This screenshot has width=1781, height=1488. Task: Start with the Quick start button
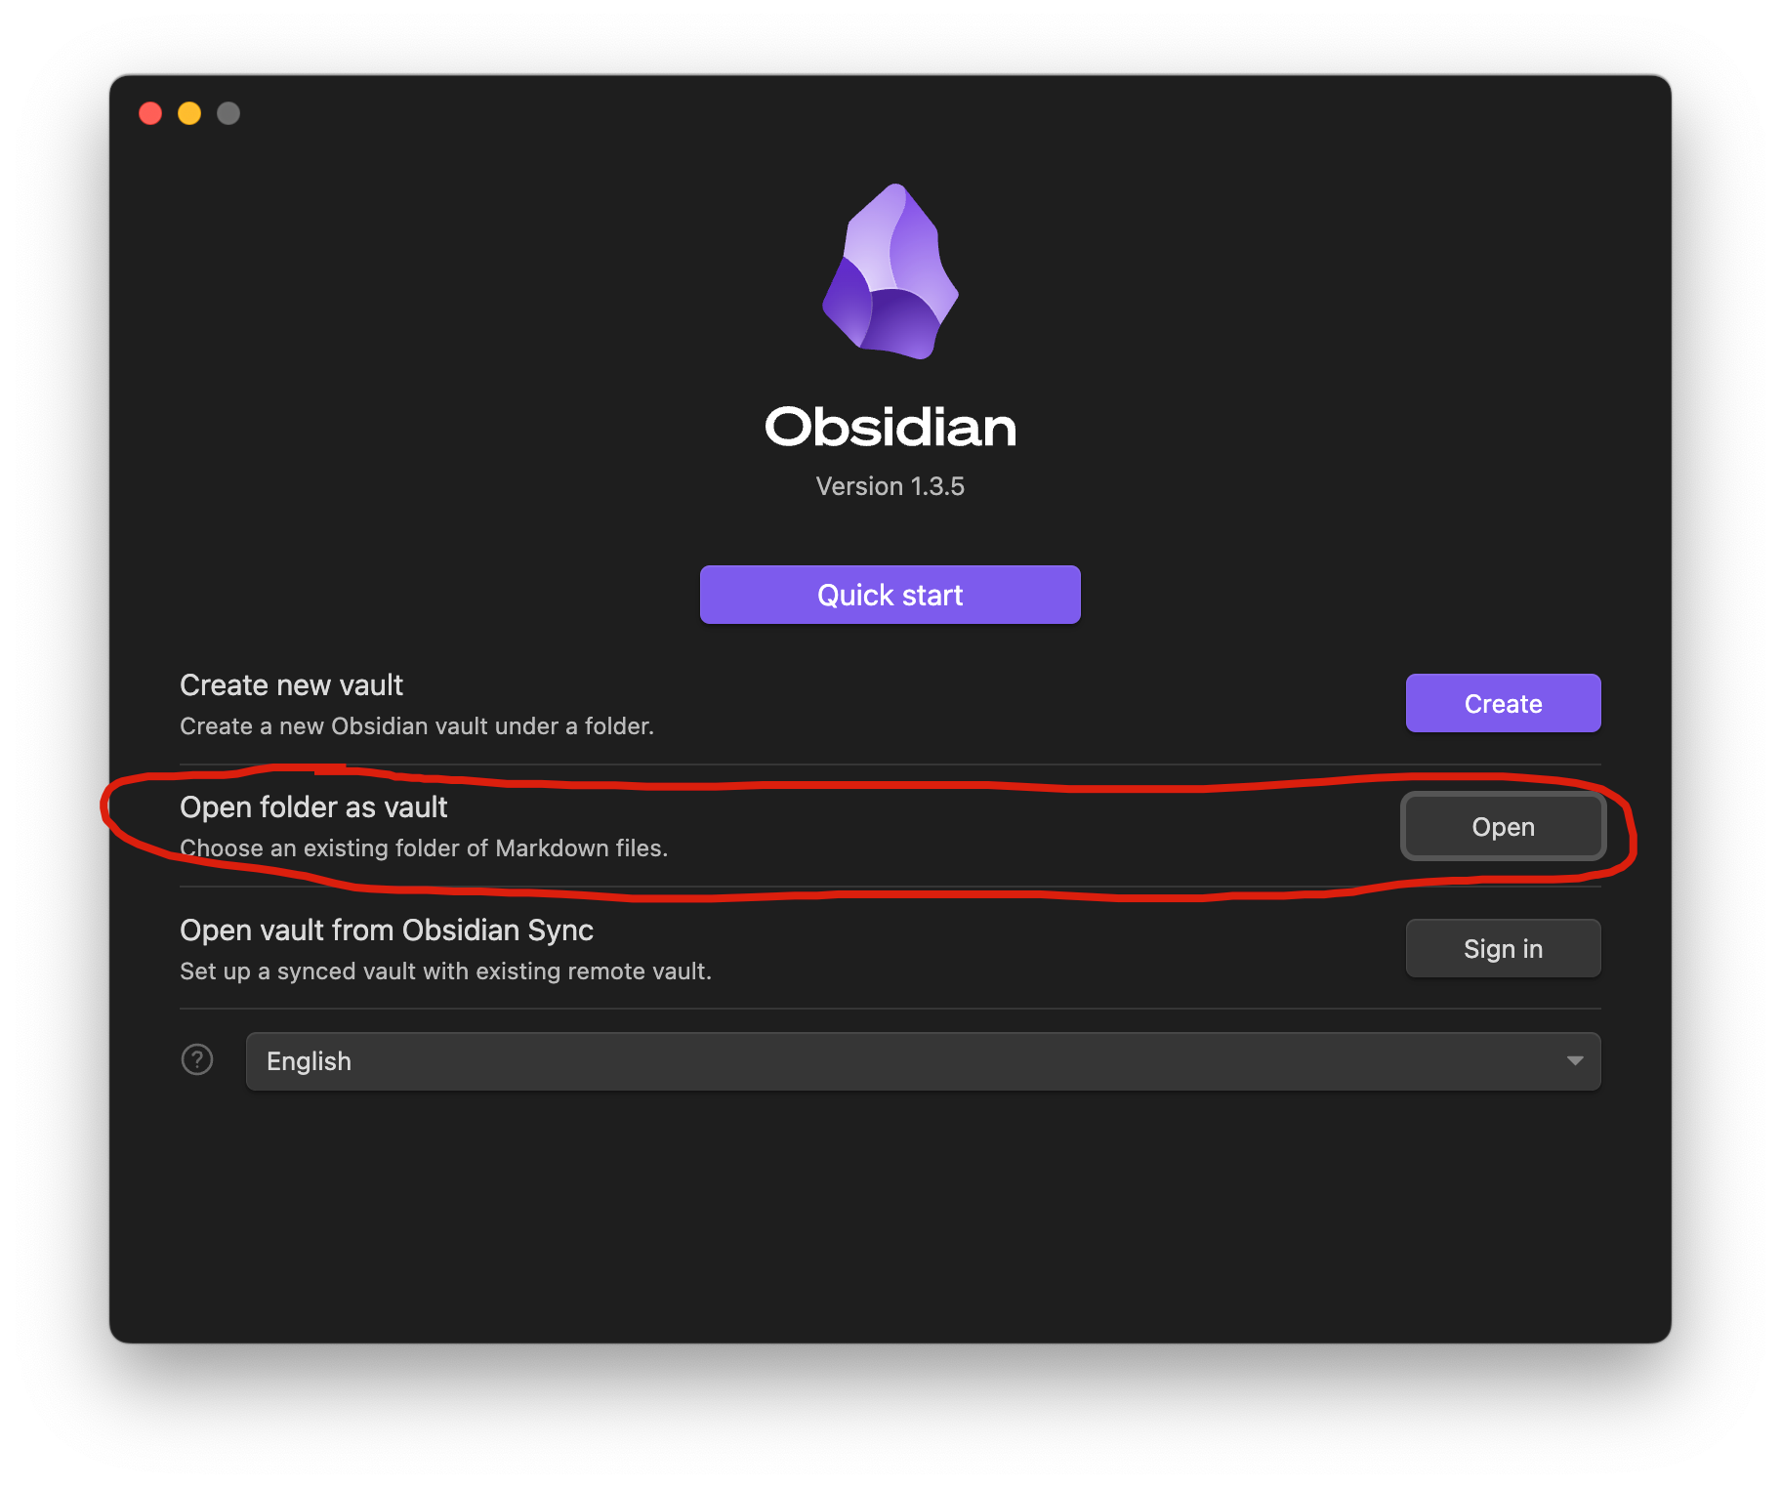(x=890, y=595)
